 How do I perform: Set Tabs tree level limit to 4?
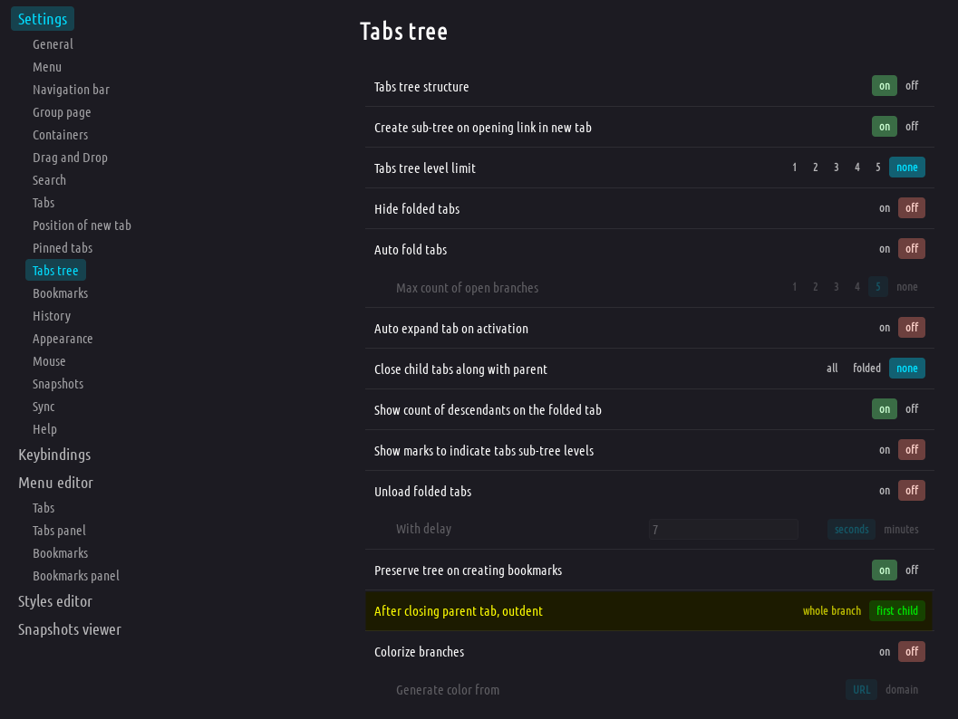[x=856, y=168]
